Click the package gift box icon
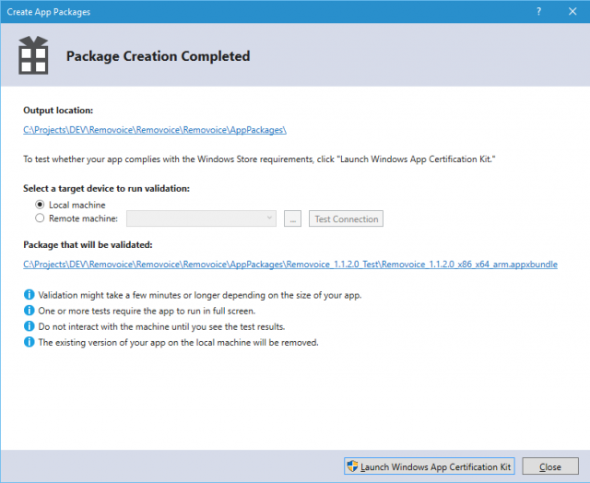 point(33,55)
